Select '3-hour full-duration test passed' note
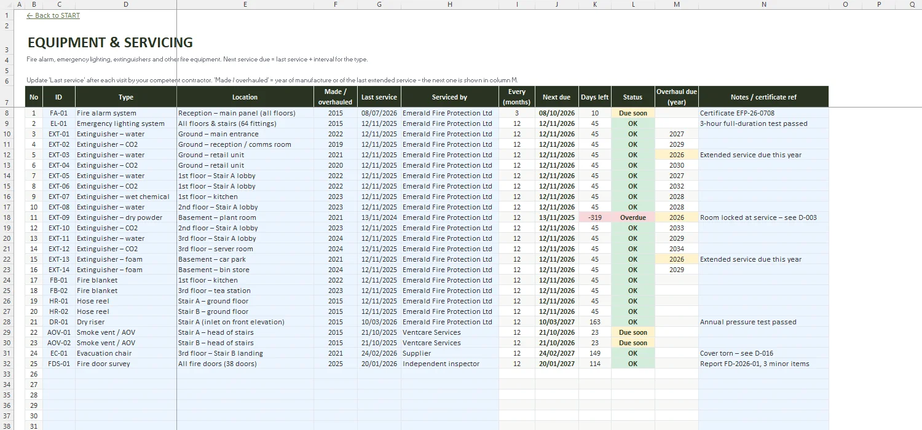Image resolution: width=922 pixels, height=430 pixels. click(x=763, y=123)
